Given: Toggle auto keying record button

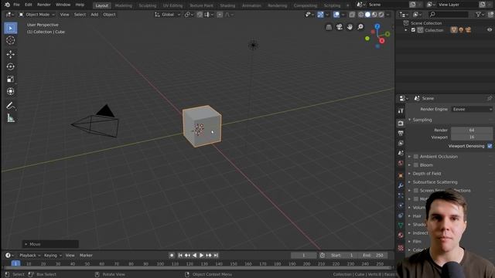Looking at the screenshot, I should pos(172,256).
